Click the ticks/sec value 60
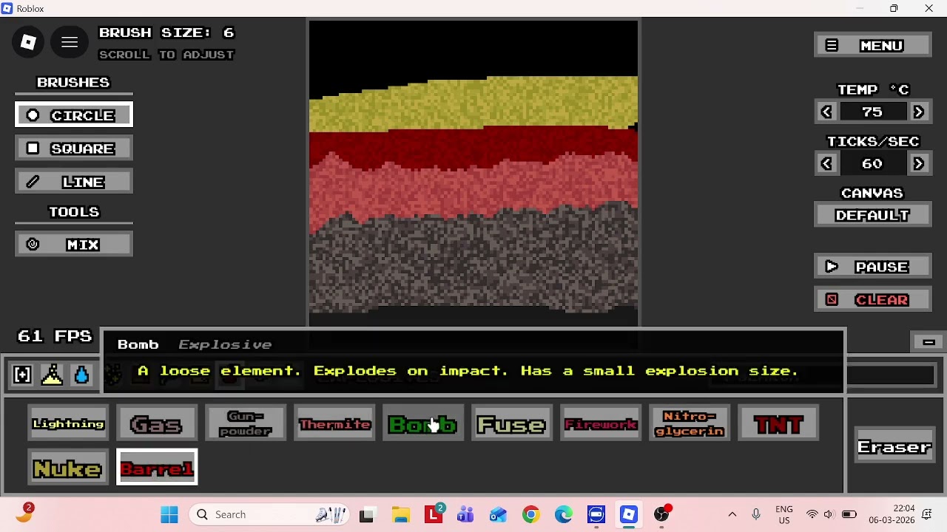Viewport: 947px width, 532px height. [873, 163]
